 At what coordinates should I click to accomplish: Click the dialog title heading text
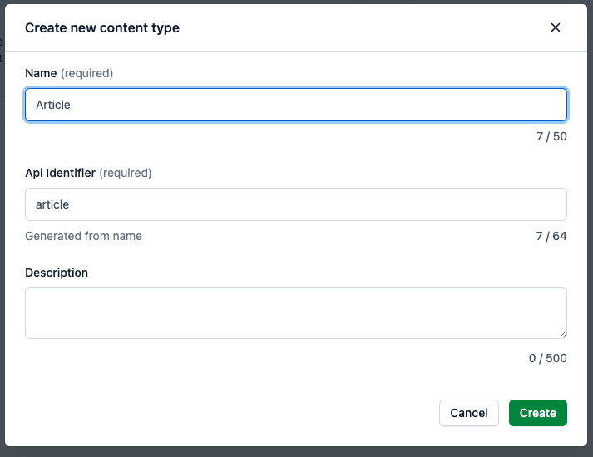click(x=102, y=27)
